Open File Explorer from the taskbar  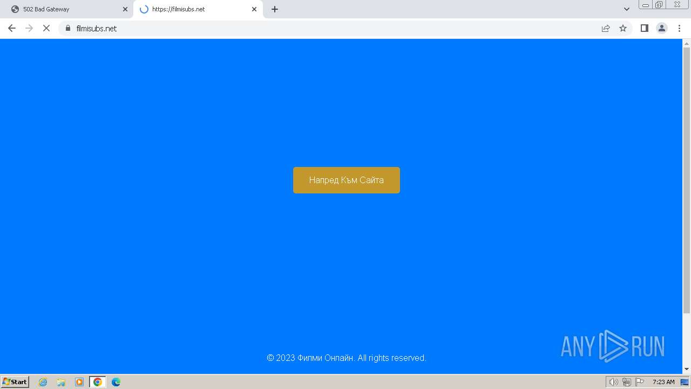pos(61,382)
